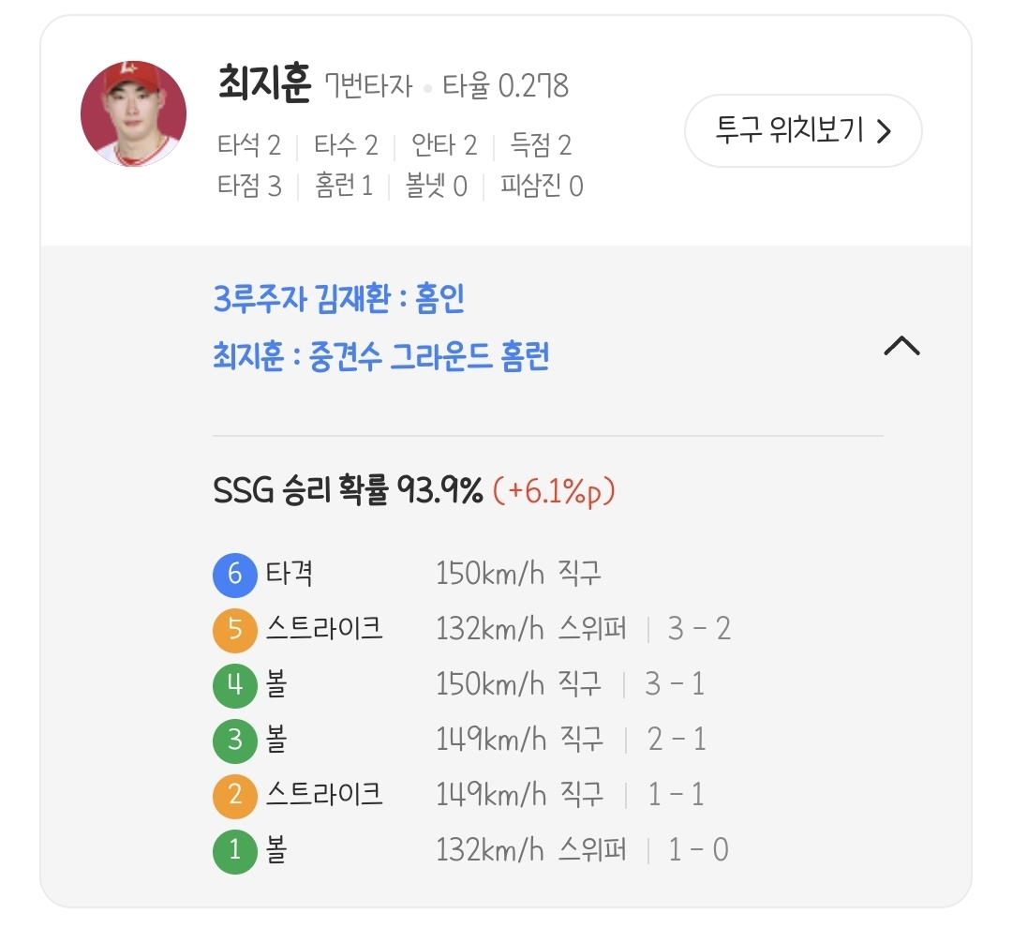Click the 중견수 그라운드 홈런 result line
Image resolution: width=1012 pixels, height=928 pixels.
click(380, 356)
